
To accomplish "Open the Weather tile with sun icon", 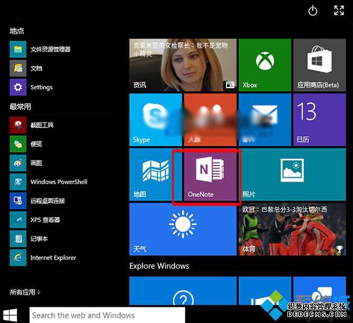I will [x=183, y=229].
